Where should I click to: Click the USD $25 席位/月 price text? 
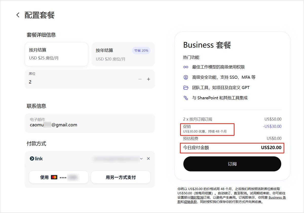coord(44,58)
